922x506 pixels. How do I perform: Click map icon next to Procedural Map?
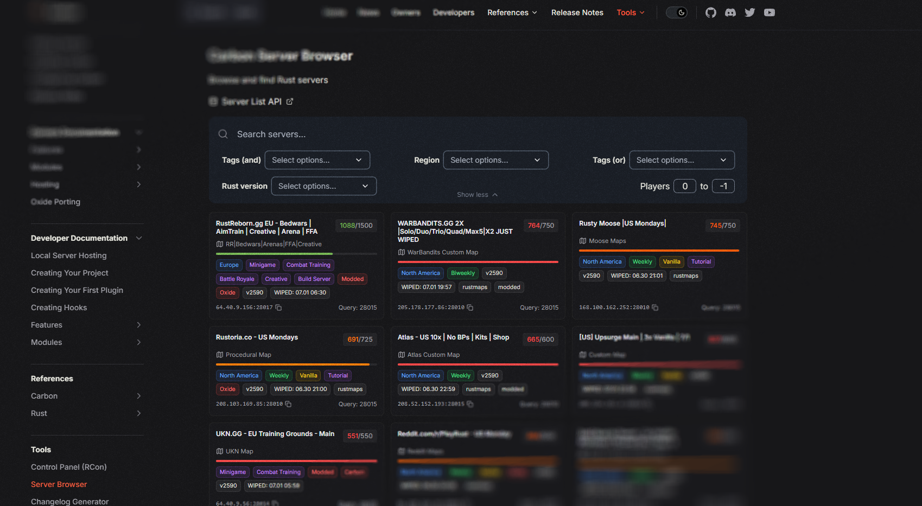pyautogui.click(x=220, y=355)
